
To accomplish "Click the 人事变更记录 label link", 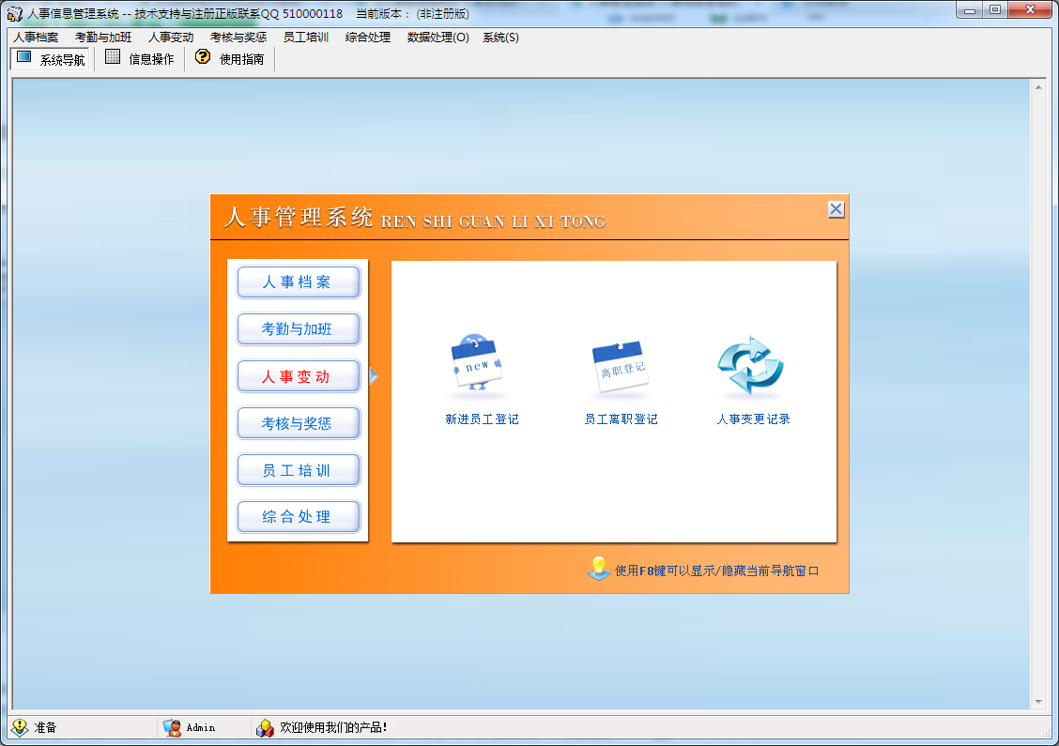I will (x=753, y=419).
